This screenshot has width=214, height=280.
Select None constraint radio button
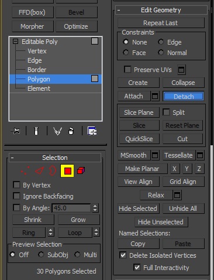(126, 42)
